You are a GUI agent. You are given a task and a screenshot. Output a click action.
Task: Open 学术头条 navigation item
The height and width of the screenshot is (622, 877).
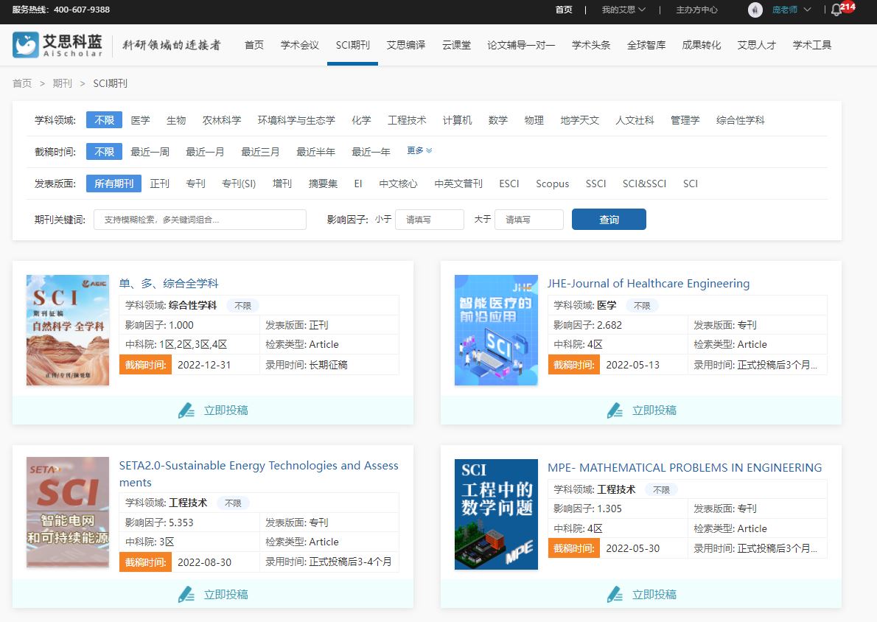coord(590,45)
